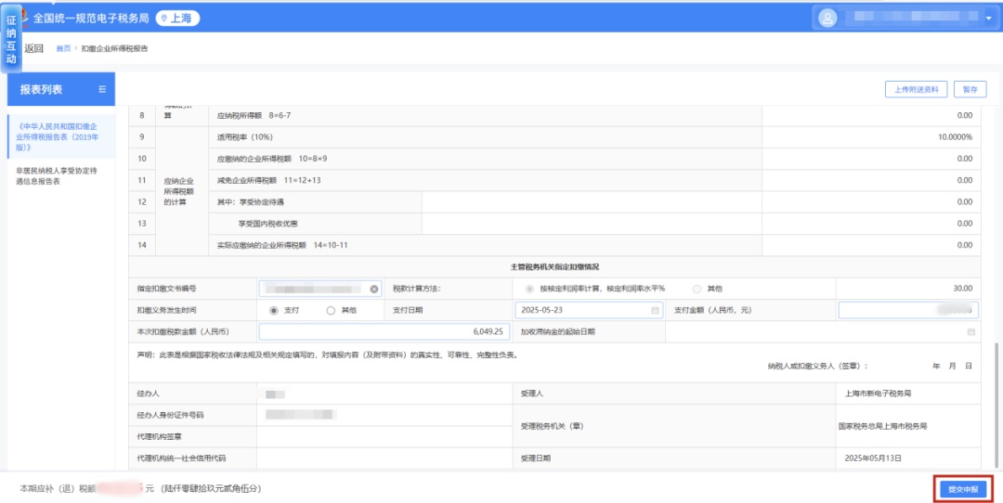Select 其他 for 扣缴义务发生时间

[x=331, y=311]
